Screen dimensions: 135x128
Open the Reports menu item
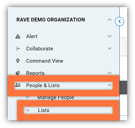pos(35,73)
